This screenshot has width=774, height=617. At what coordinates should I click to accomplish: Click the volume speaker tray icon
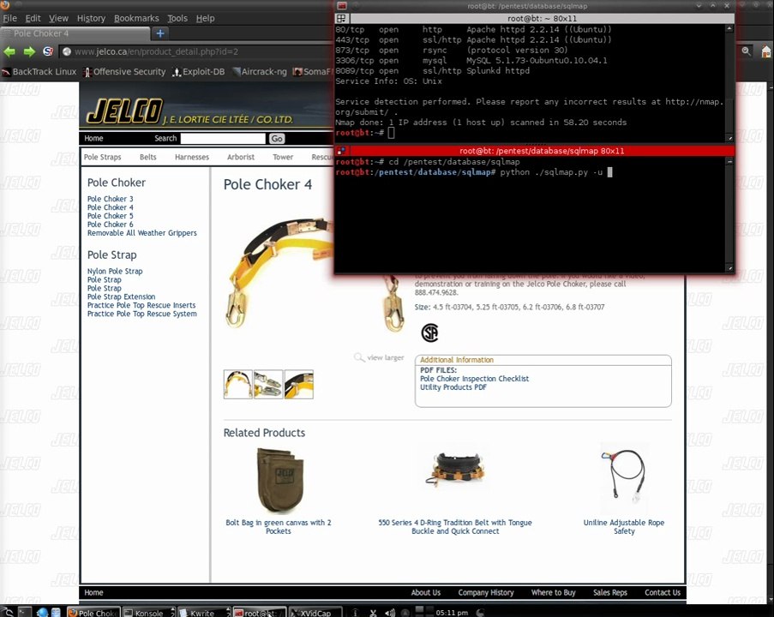tap(390, 613)
